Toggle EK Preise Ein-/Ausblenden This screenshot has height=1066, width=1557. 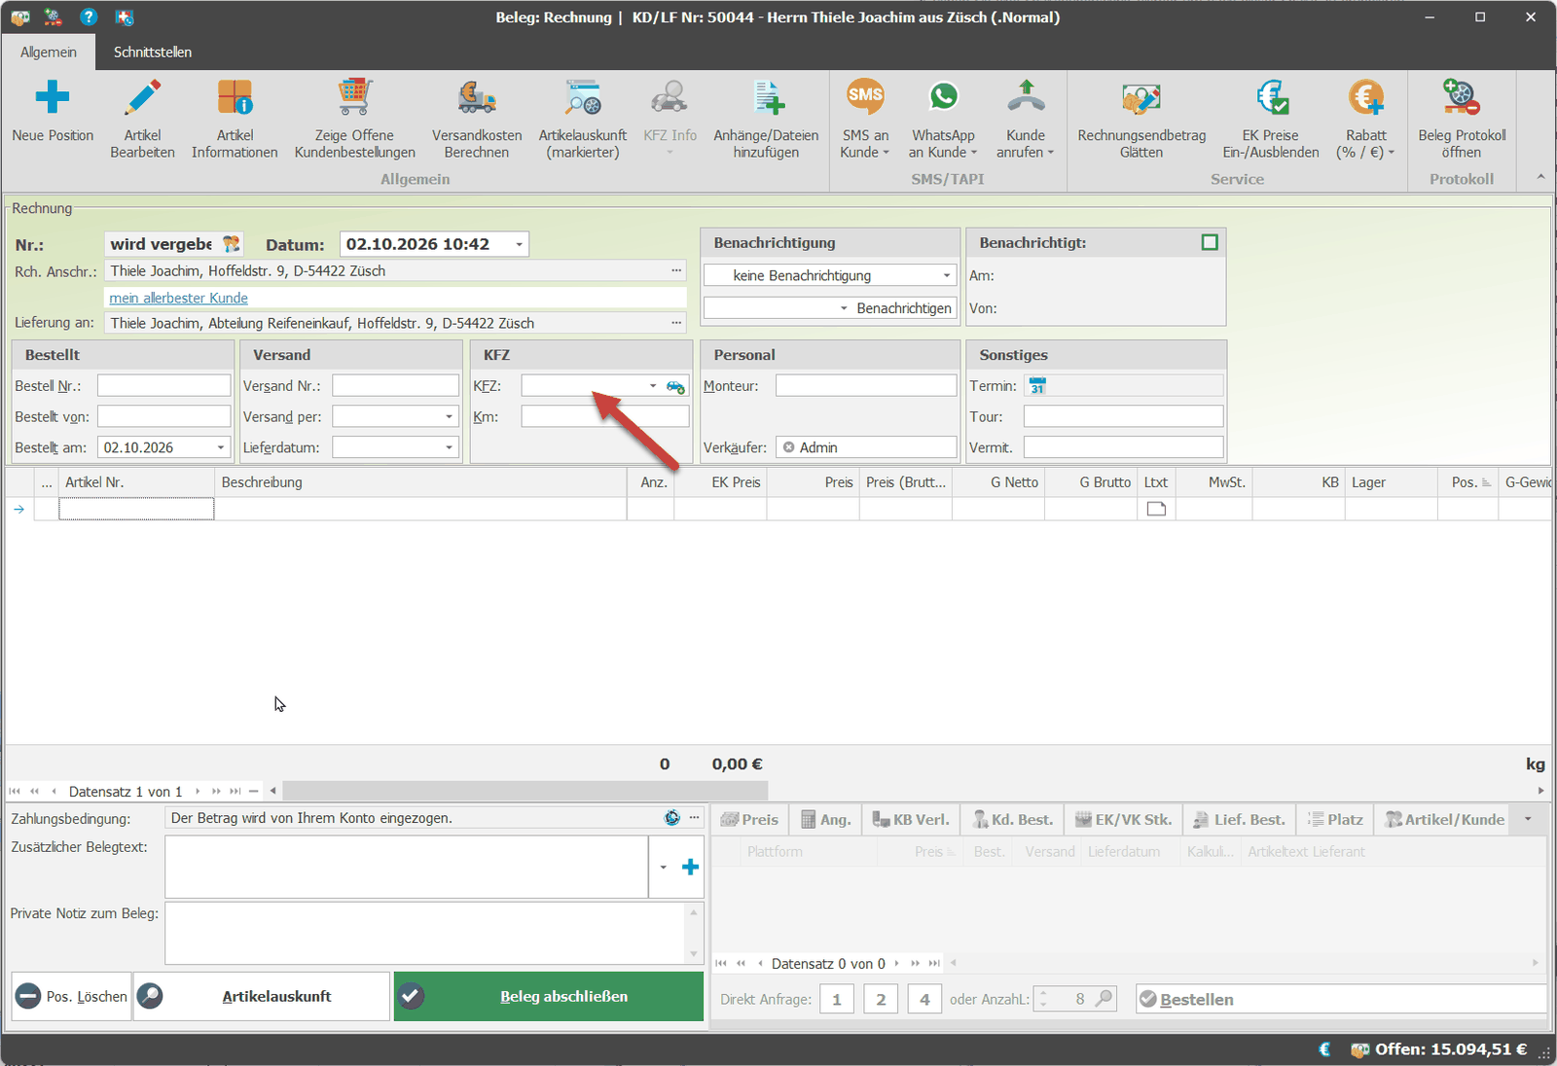[1271, 119]
